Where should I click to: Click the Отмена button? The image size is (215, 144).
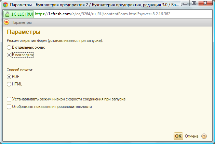(x=192, y=136)
